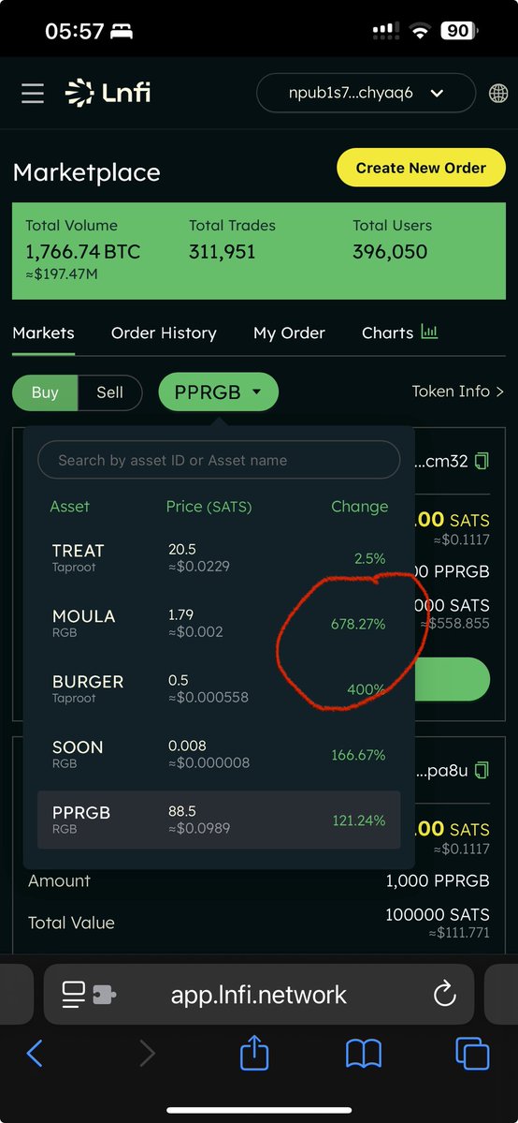Open Token Info chevron link
Screen dimensions: 518x1123
pos(458,392)
